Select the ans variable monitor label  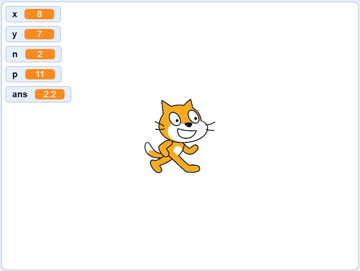click(x=20, y=94)
